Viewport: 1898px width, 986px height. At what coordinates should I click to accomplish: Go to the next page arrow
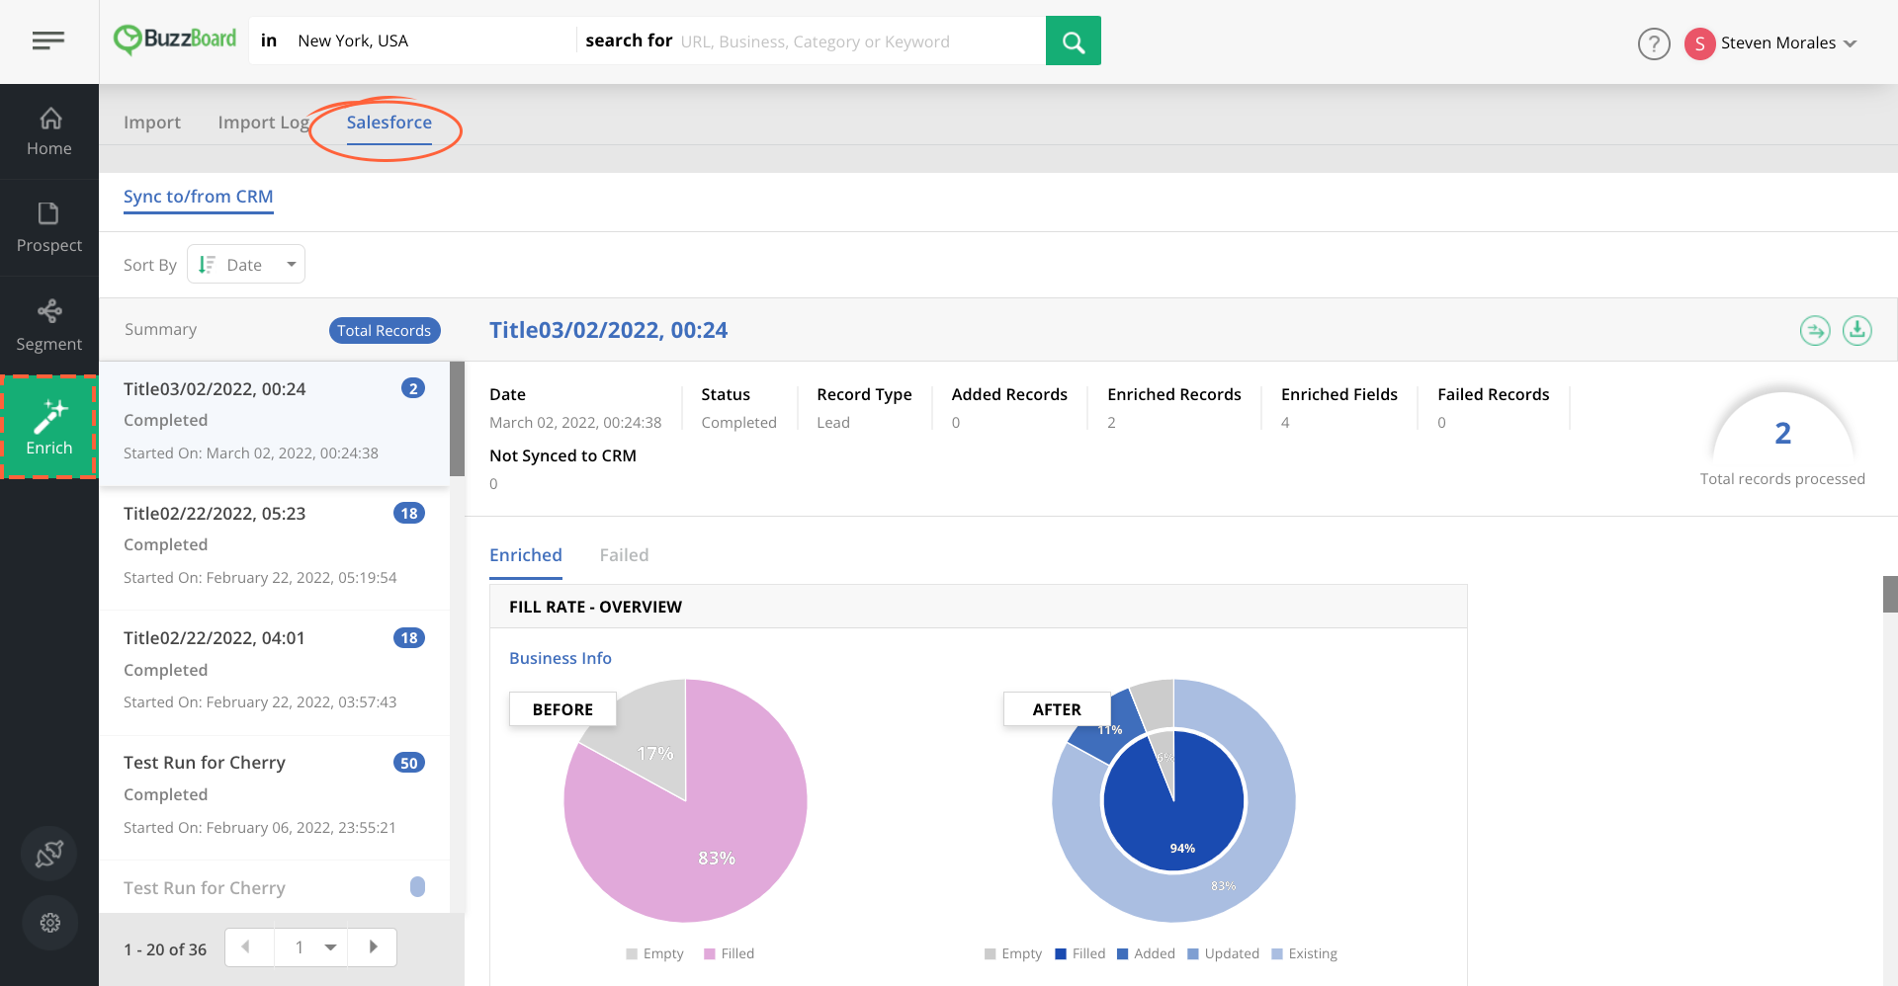coord(373,947)
